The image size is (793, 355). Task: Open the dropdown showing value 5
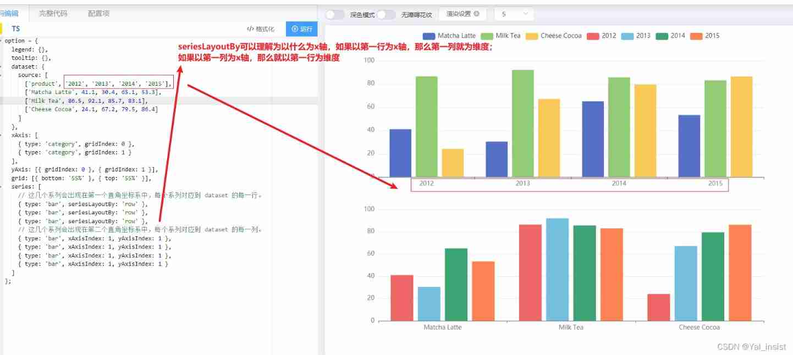point(514,14)
